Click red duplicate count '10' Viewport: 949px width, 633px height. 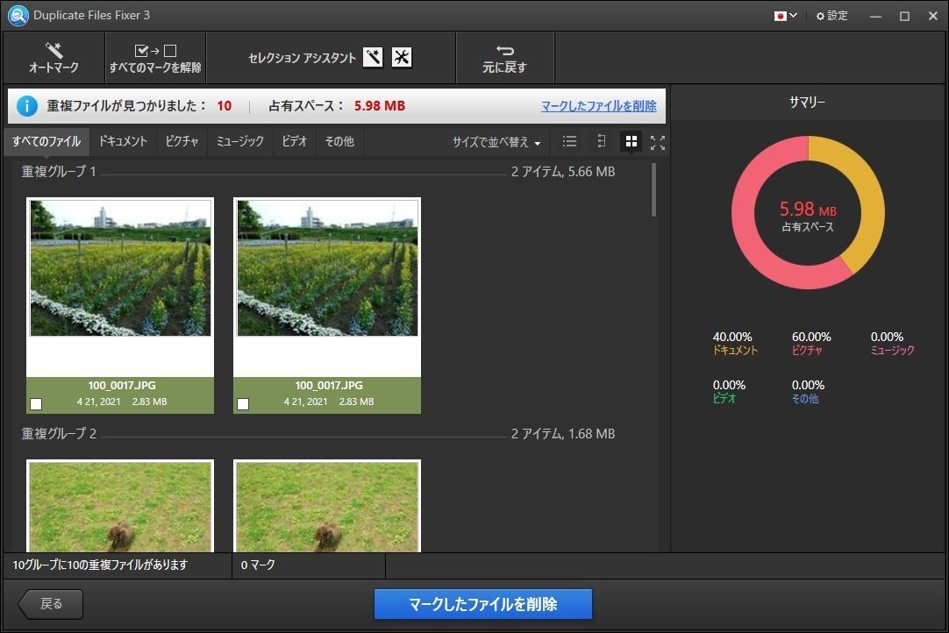[x=224, y=106]
